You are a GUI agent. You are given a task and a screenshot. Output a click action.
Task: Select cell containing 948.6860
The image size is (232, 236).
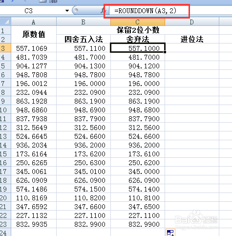34,110
